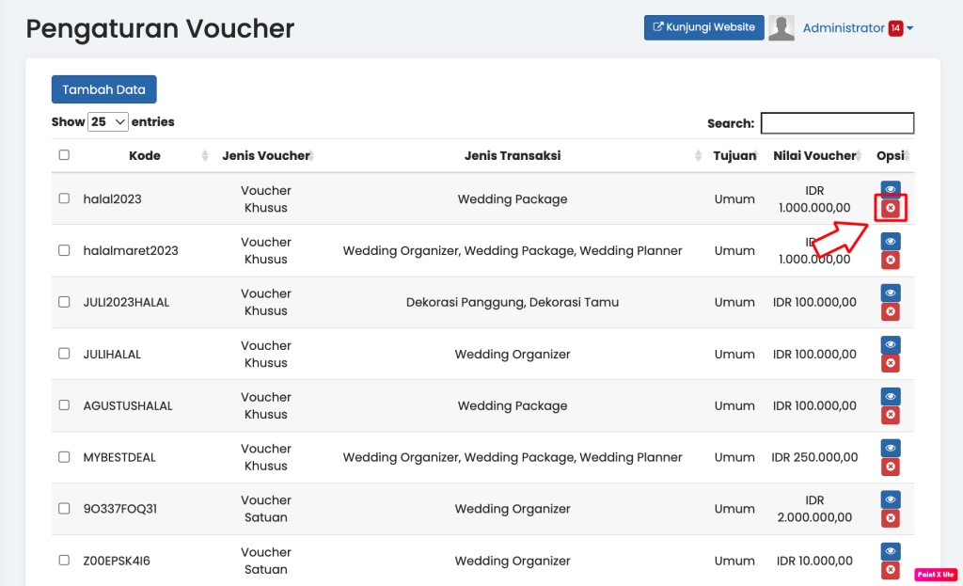Viewport: 963px width, 586px height.
Task: Open the Show entries count dropdown
Action: tap(108, 122)
